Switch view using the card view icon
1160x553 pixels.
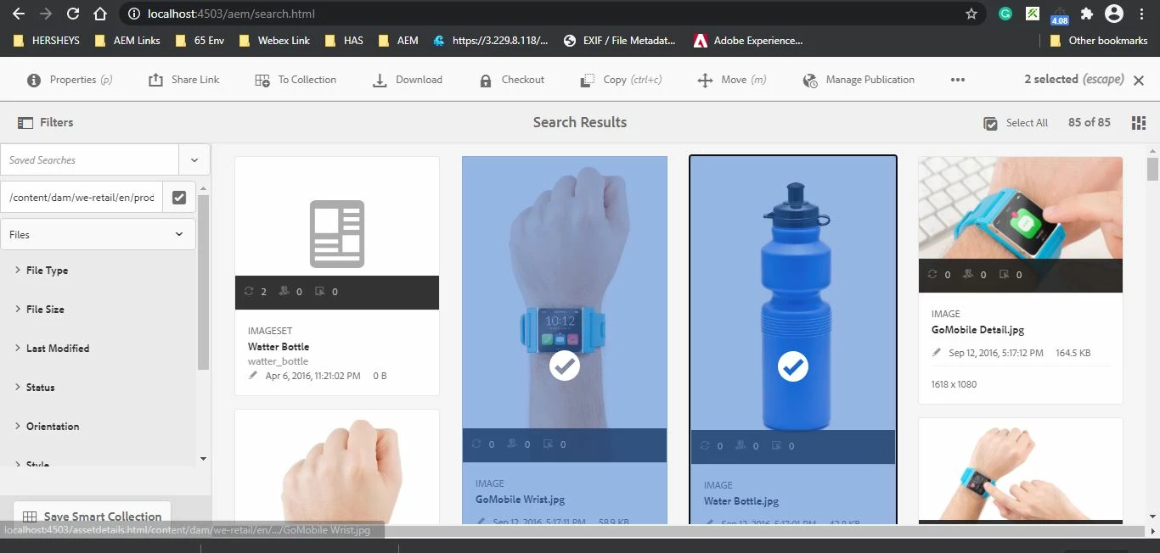click(1139, 123)
